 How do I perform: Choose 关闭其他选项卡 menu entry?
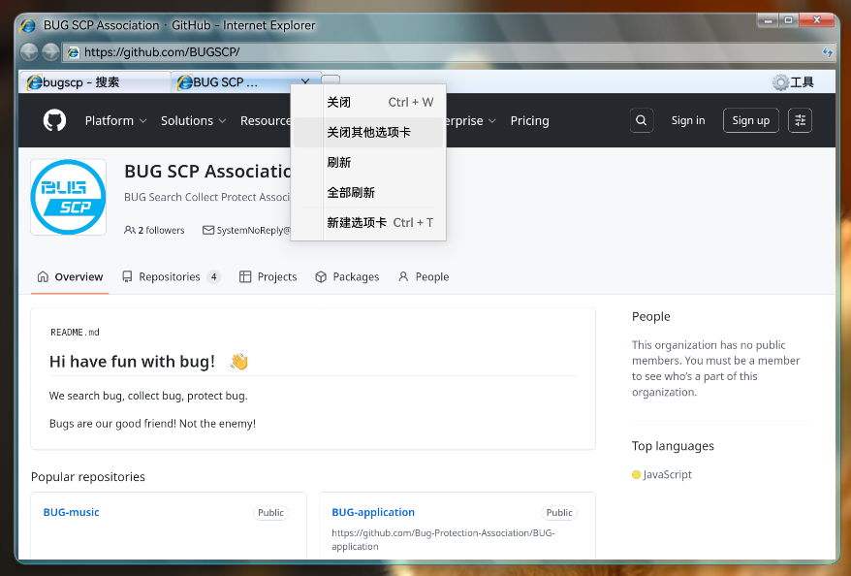point(369,133)
